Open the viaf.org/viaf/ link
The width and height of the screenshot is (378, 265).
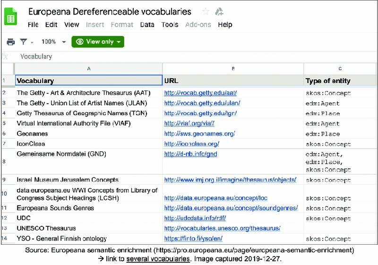click(189, 124)
